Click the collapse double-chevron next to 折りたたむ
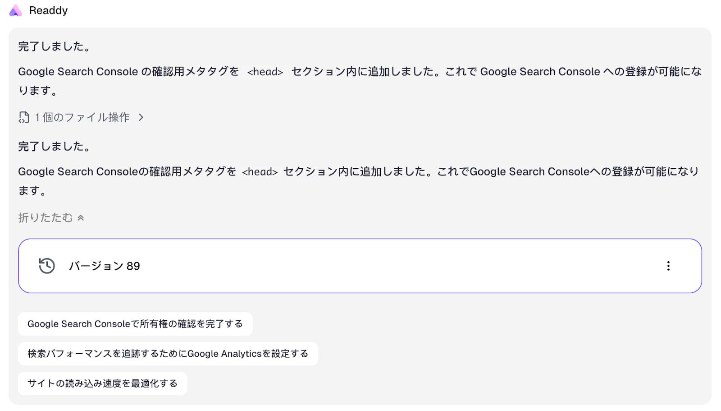This screenshot has width=721, height=411. tap(81, 217)
